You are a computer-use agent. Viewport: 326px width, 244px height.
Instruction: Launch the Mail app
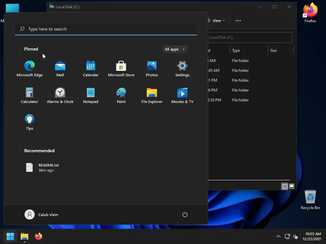tap(60, 69)
